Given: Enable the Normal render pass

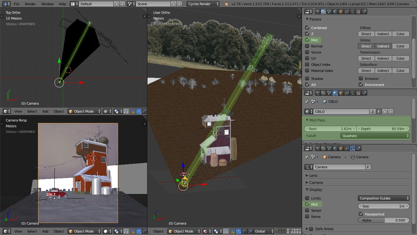Looking at the screenshot, I should pyautogui.click(x=307, y=46).
